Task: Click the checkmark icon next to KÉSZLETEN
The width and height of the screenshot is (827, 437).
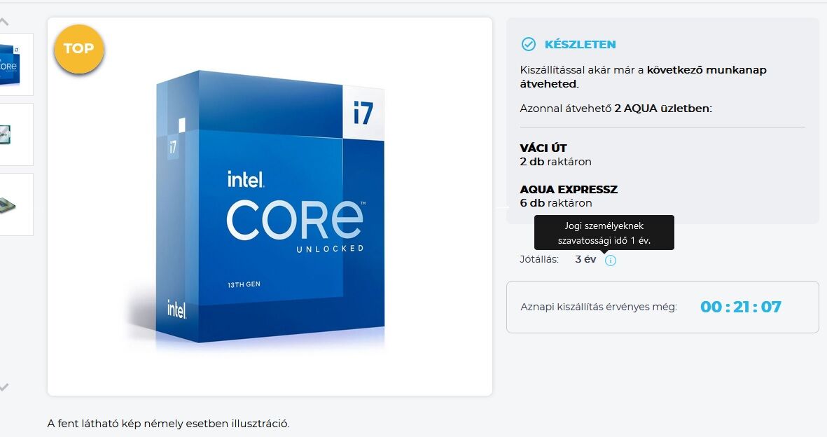Action: (x=528, y=44)
